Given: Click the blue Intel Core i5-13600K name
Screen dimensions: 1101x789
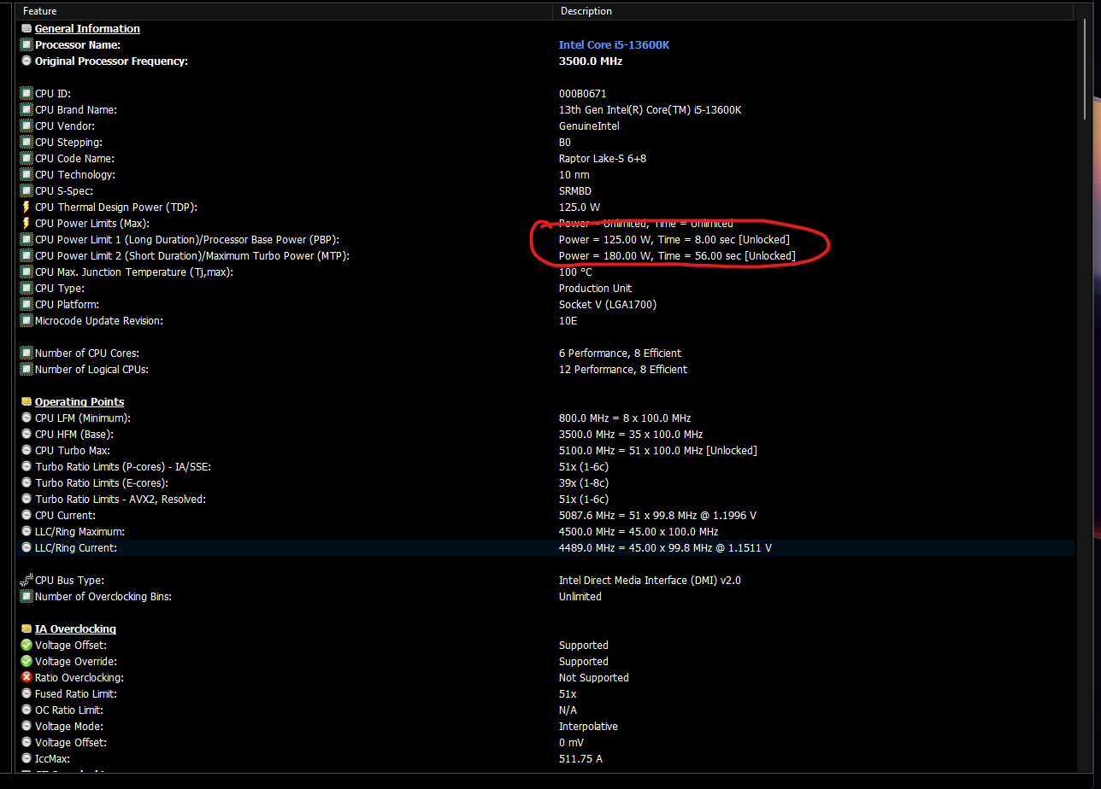Looking at the screenshot, I should (614, 45).
